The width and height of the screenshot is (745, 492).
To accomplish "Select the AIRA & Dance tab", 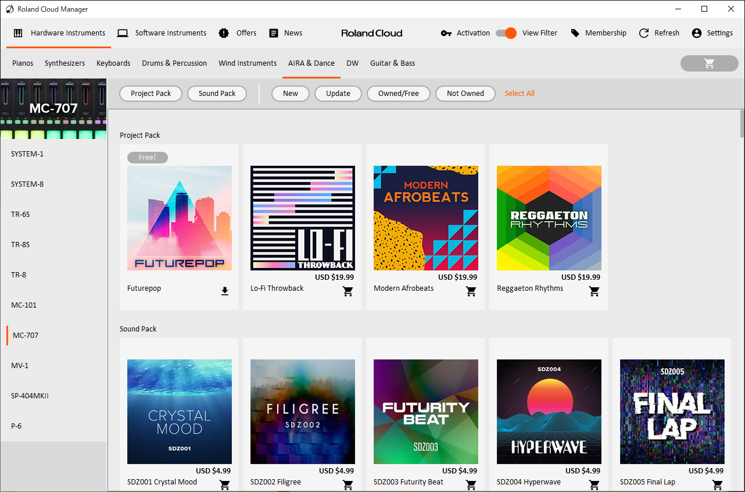I will [x=311, y=63].
